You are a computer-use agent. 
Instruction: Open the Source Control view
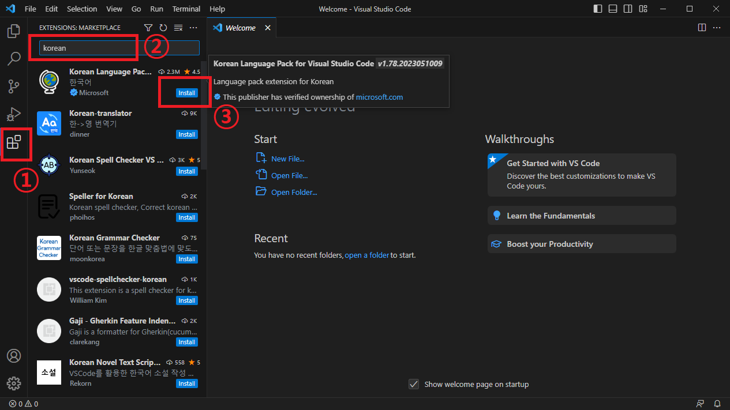pos(14,86)
